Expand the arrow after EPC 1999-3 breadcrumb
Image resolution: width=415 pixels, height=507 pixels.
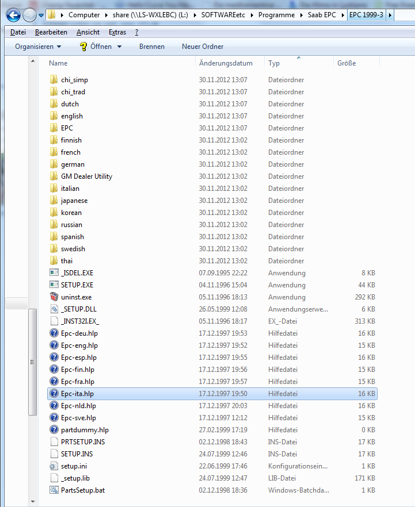[x=390, y=15]
